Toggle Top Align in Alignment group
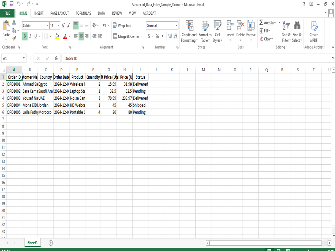Image resolution: width=335 pixels, height=251 pixels. click(x=76, y=26)
